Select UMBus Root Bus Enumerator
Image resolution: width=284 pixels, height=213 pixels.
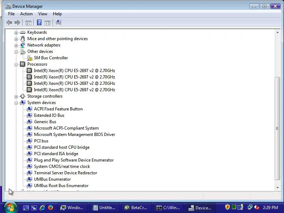(61, 186)
